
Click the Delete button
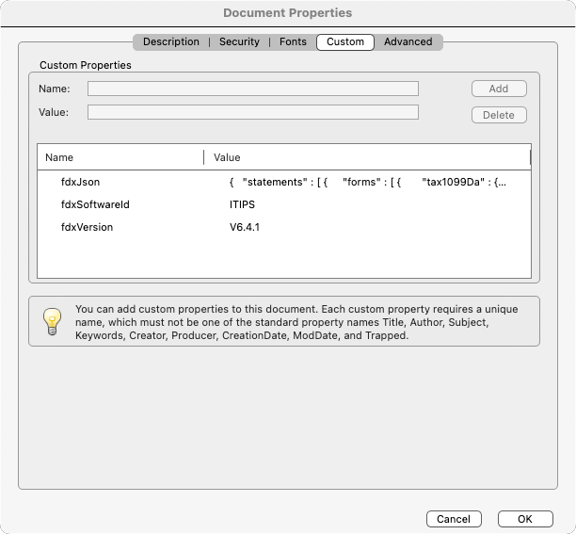point(499,115)
